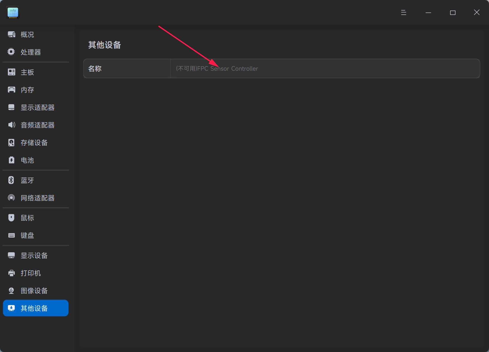
Task: Click the 键盘 keyboard icon
Action: click(x=11, y=235)
